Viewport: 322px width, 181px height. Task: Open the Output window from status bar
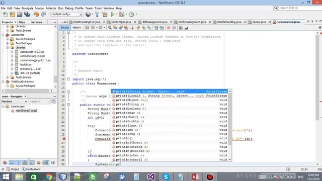point(13,169)
